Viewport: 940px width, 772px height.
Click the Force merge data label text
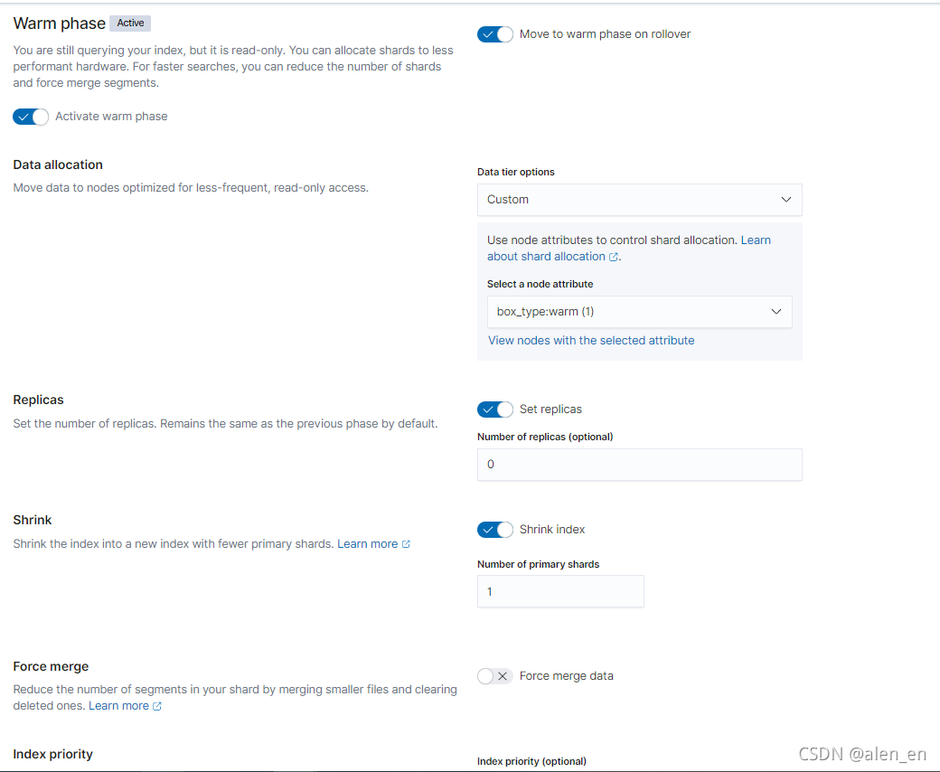pos(567,676)
